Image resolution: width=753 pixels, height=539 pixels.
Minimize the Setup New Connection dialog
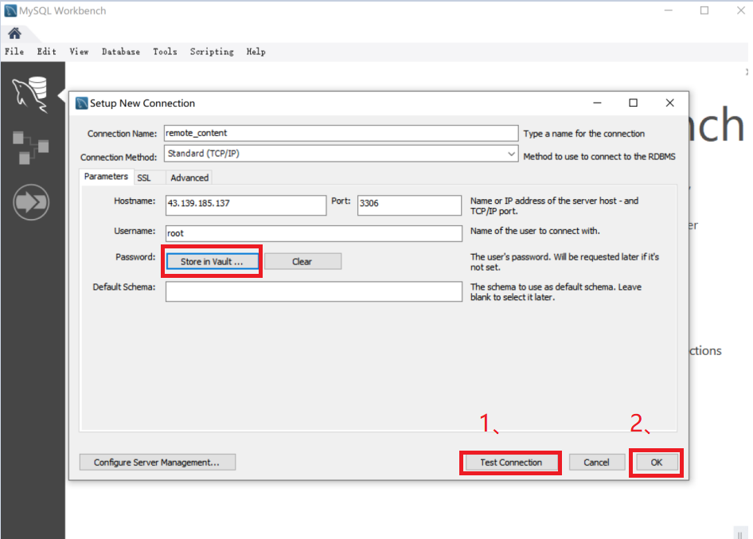point(598,103)
